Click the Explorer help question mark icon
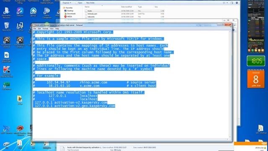The width and height of the screenshot is (268, 151). click(x=237, y=3)
